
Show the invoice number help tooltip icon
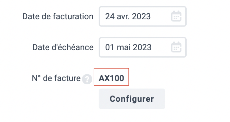coord(87,79)
